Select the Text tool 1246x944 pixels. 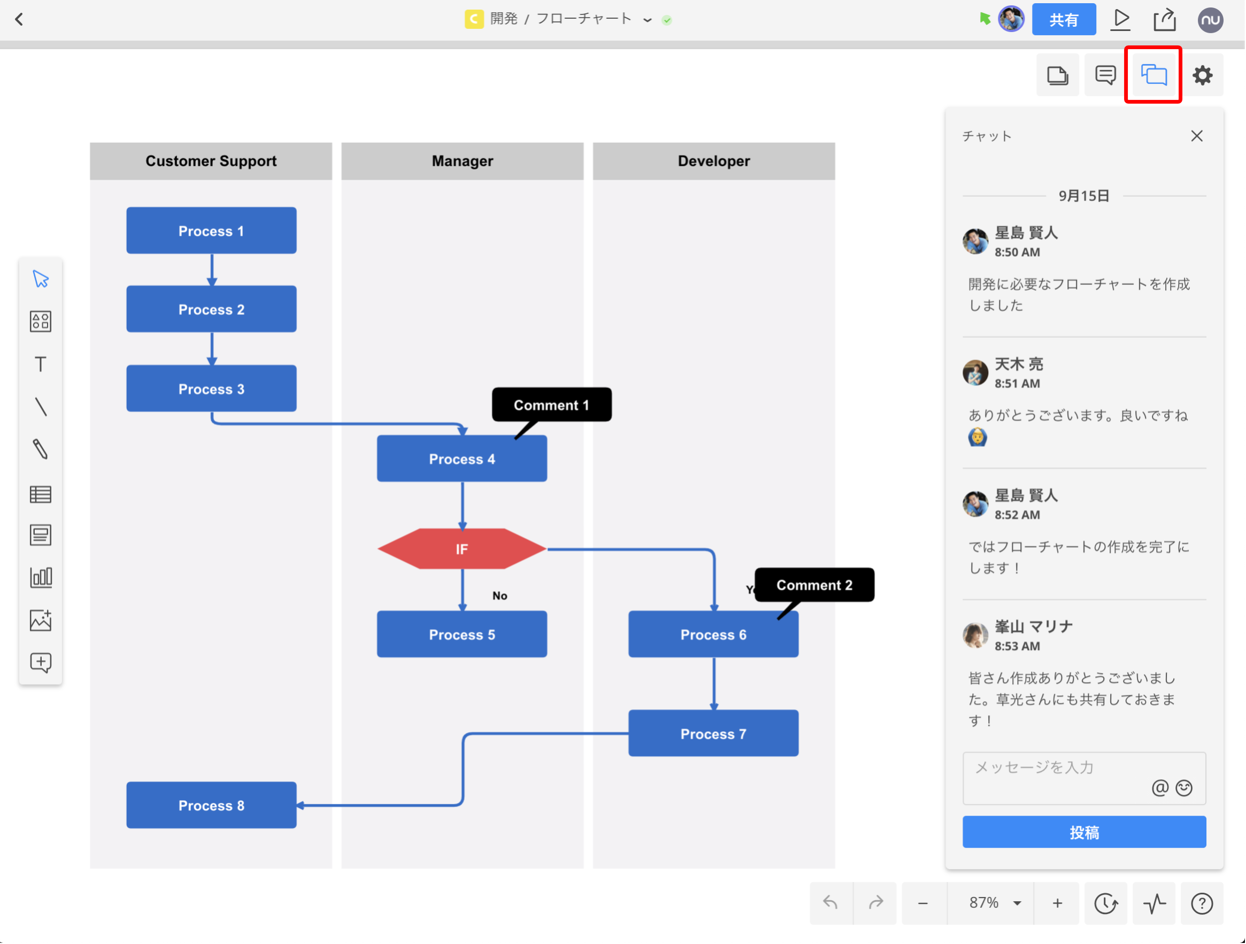point(41,364)
